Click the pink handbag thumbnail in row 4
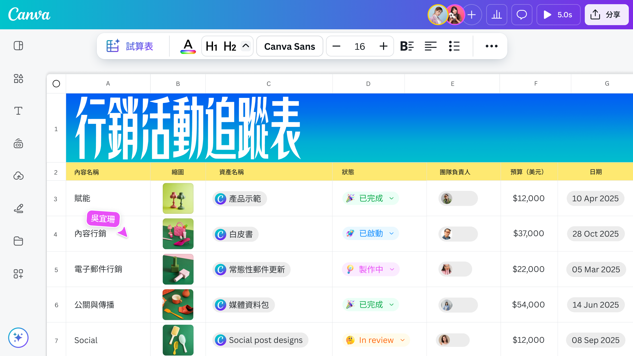 178,234
